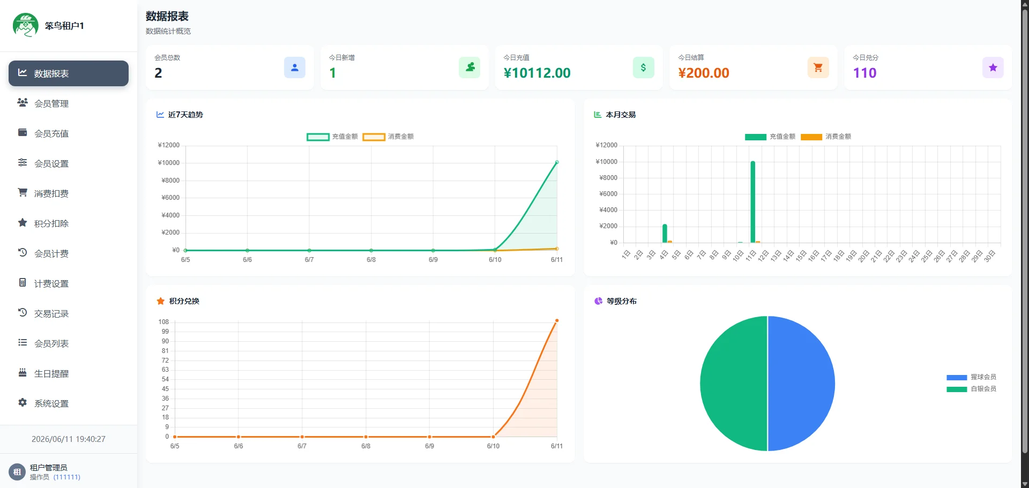The image size is (1029, 488).
Task: Open the 计费设置 page
Action: coord(69,283)
